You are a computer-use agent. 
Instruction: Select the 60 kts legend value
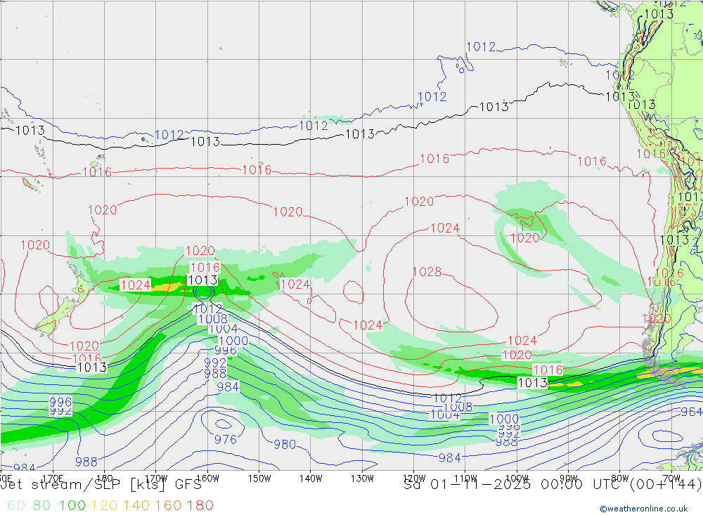16,505
